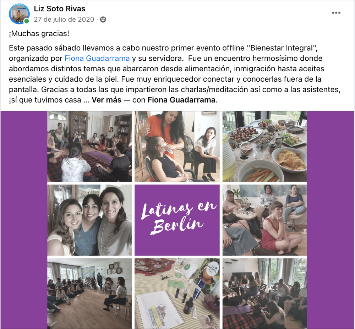Open the snack table food photo
This screenshot has width=355, height=329.
265,146
